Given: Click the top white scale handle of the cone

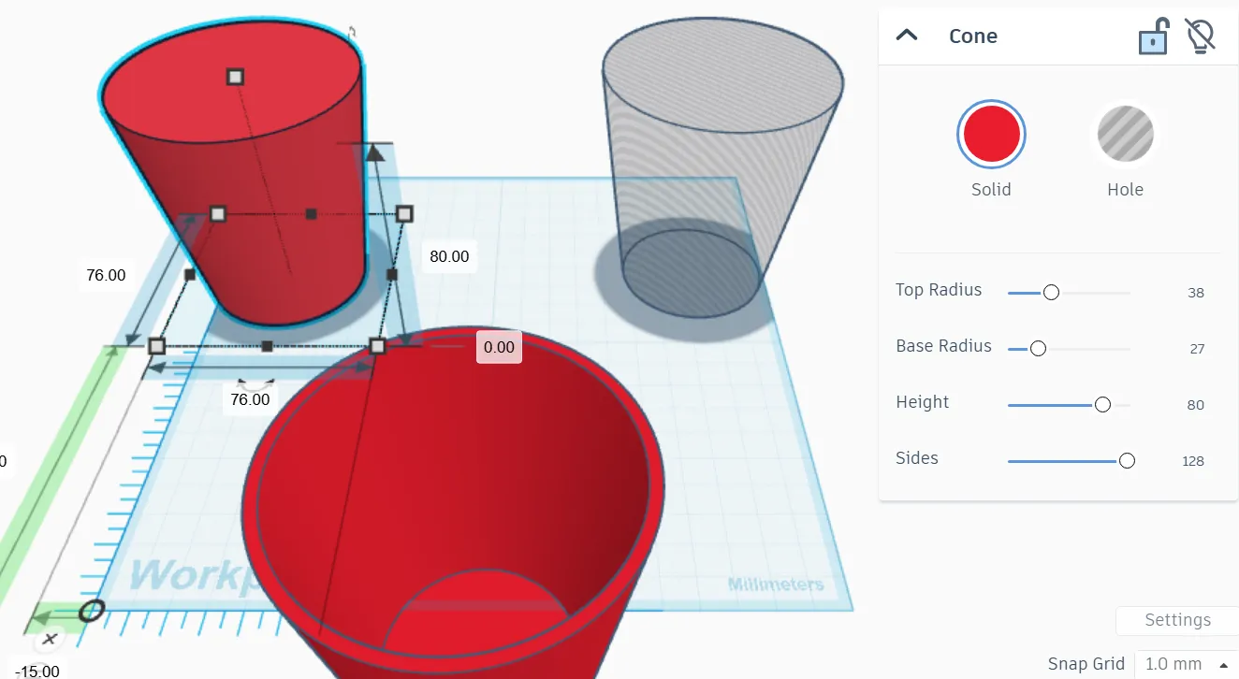Looking at the screenshot, I should (233, 77).
